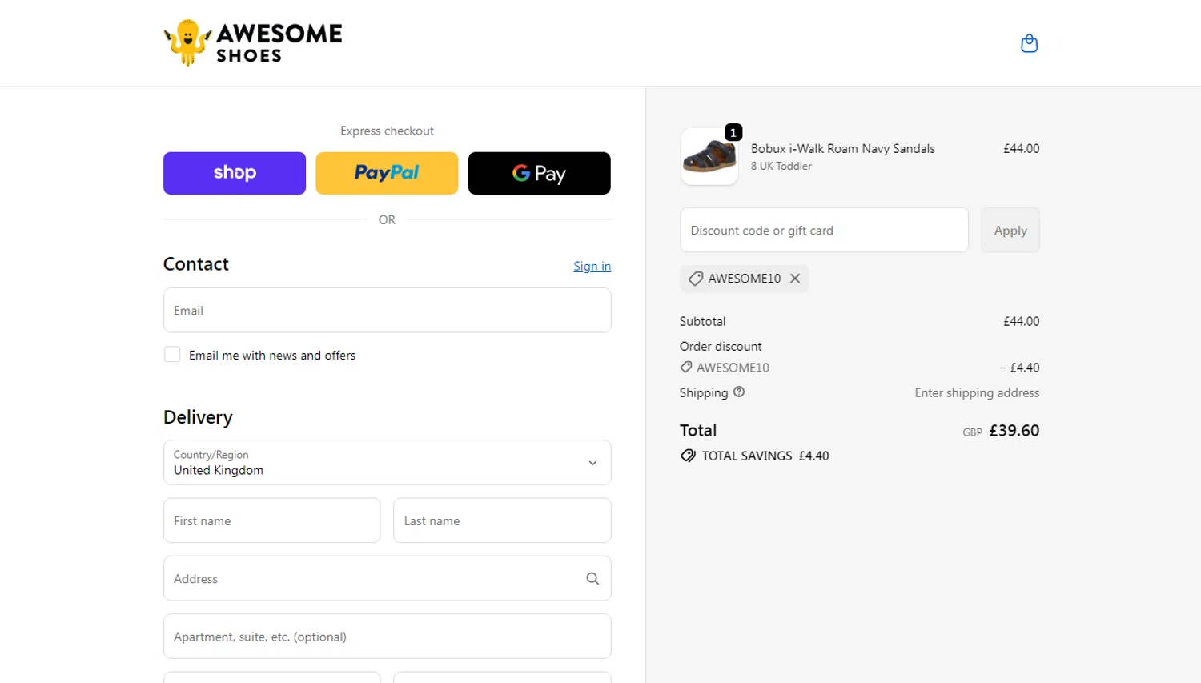
Task: Click the Bobux sandal product thumbnail
Action: [x=709, y=156]
